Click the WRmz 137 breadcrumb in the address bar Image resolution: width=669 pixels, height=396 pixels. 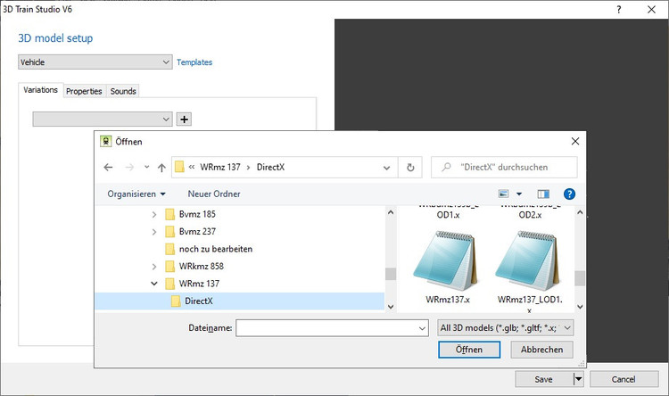220,168
